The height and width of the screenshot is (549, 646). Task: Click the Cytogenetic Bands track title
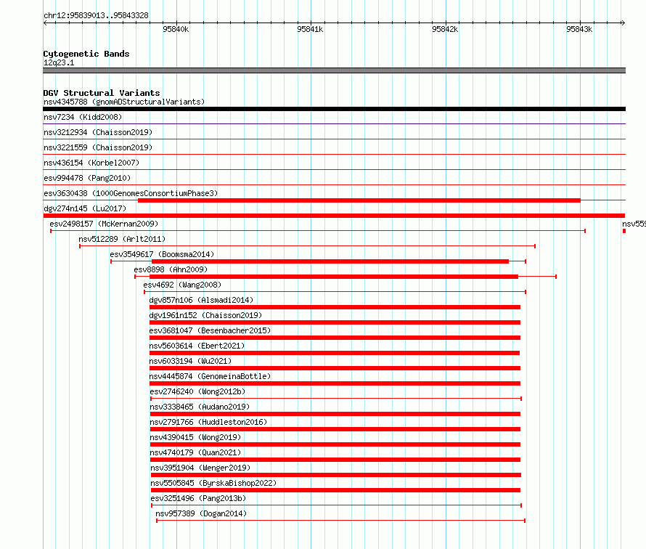pyautogui.click(x=86, y=54)
